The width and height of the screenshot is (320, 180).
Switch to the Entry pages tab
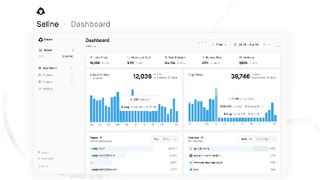pyautogui.click(x=166, y=139)
